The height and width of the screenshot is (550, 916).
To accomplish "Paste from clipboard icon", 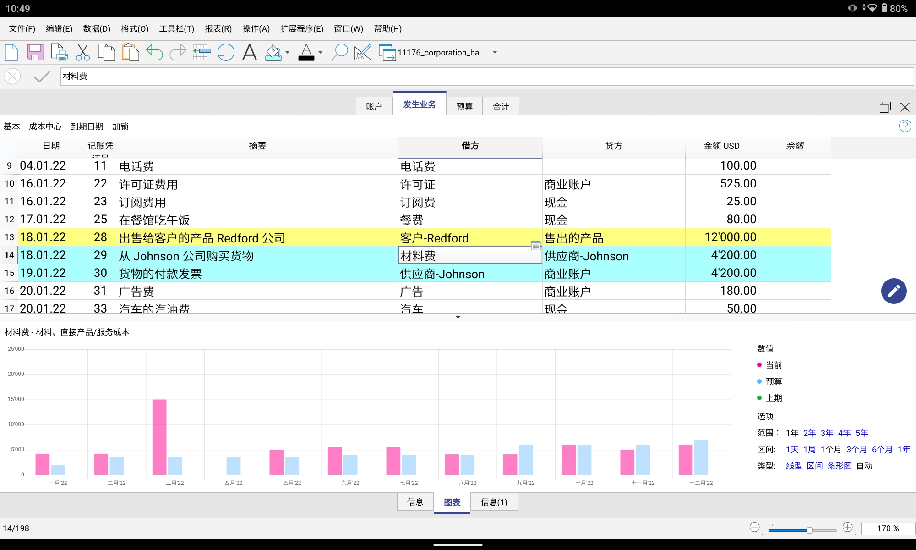I will pyautogui.click(x=131, y=52).
